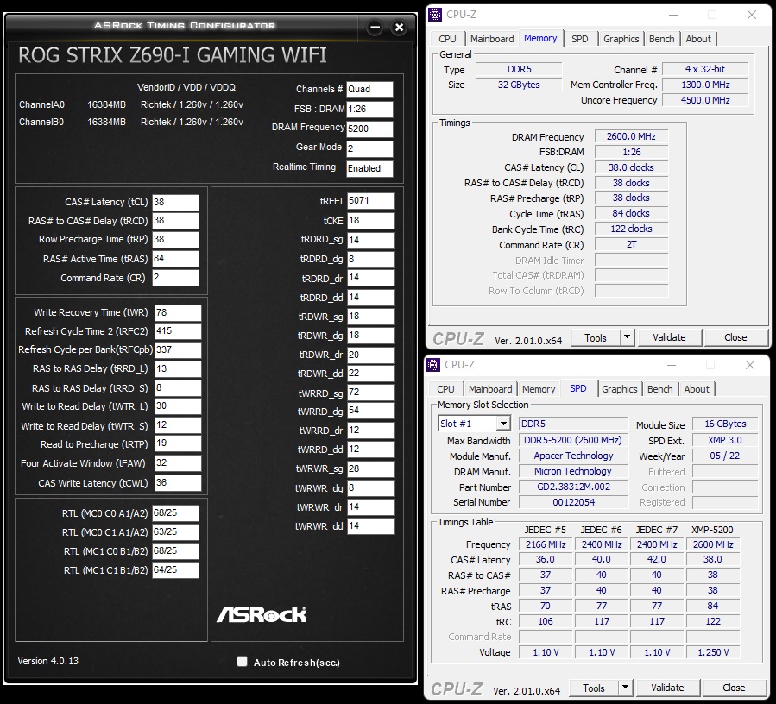
Task: Switch to Bench tab in top CPU-Z window
Action: point(662,39)
